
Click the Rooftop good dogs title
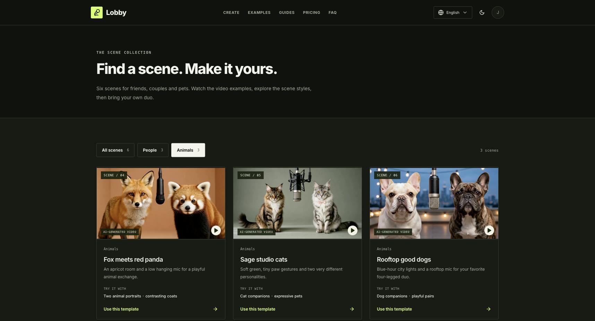pyautogui.click(x=404, y=260)
